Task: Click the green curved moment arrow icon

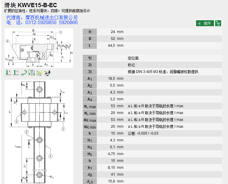Action: [24, 72]
